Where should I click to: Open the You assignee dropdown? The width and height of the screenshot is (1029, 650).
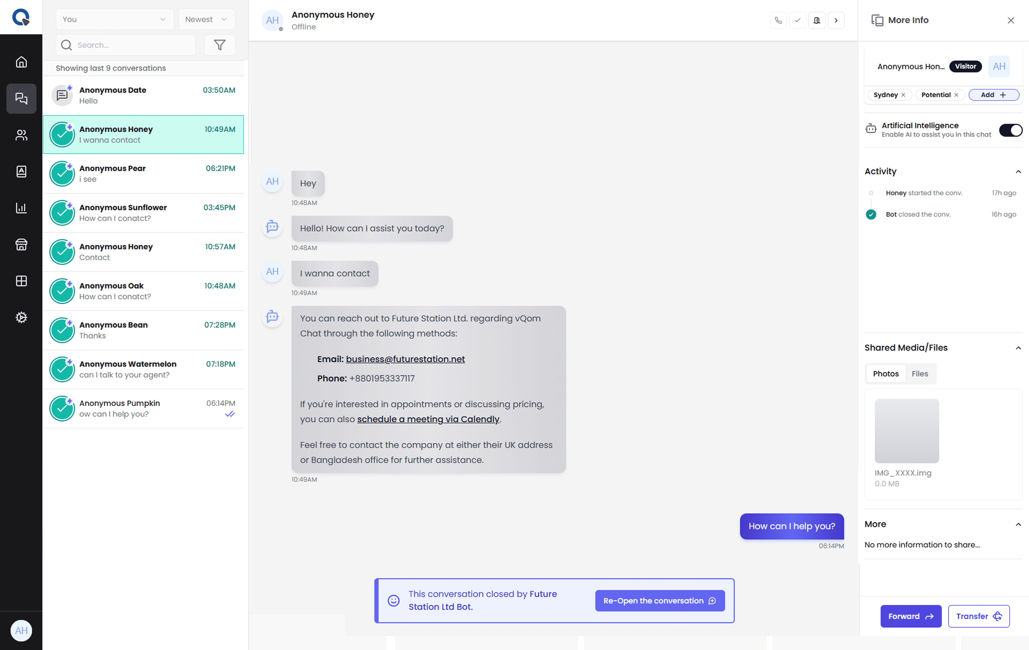114,19
